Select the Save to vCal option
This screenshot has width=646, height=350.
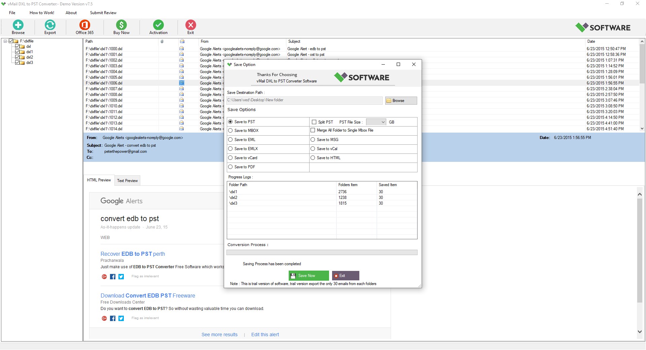pyautogui.click(x=313, y=149)
